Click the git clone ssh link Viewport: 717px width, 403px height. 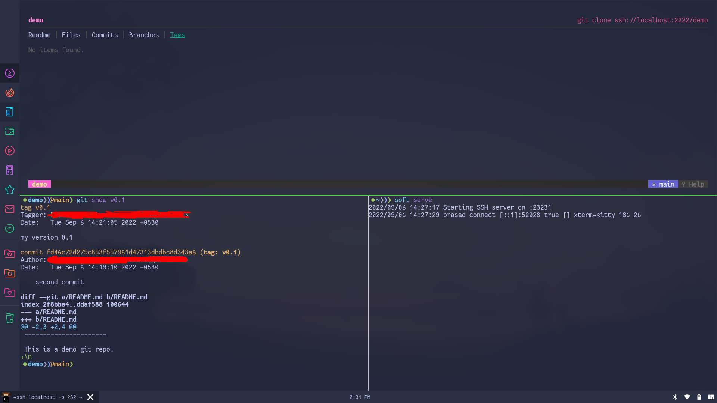(642, 20)
